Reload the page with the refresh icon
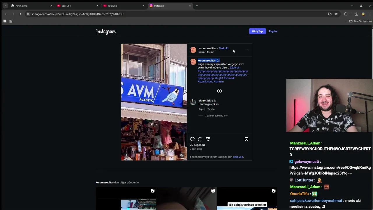The image size is (373, 210). click(x=20, y=14)
